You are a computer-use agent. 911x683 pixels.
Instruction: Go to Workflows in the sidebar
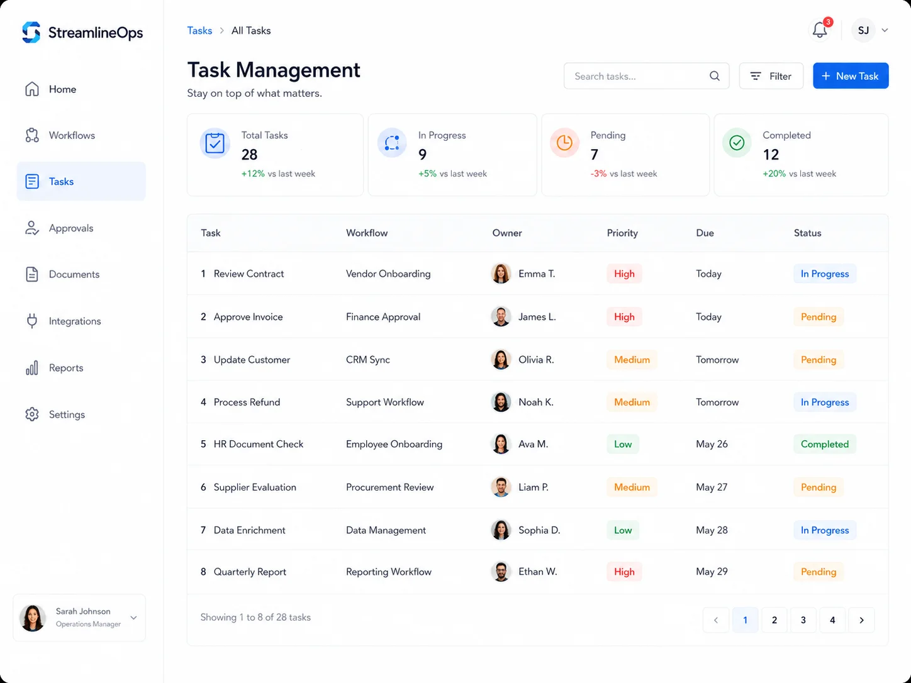click(x=81, y=135)
